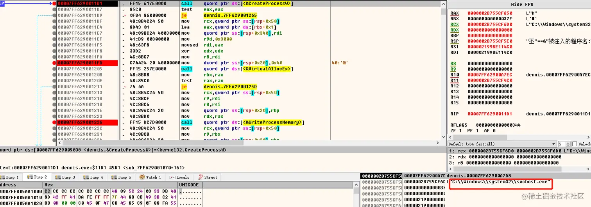Click the argument count spinner showing 5

pos(565,144)
